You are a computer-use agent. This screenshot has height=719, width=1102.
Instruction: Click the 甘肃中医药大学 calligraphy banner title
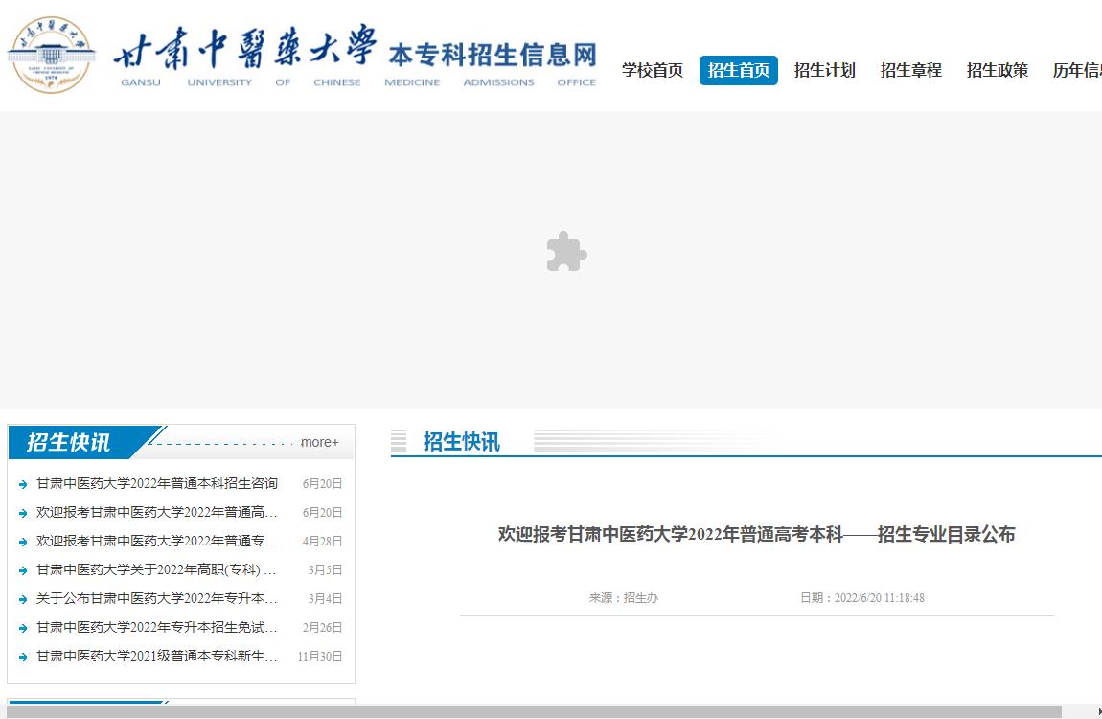pyautogui.click(x=244, y=46)
